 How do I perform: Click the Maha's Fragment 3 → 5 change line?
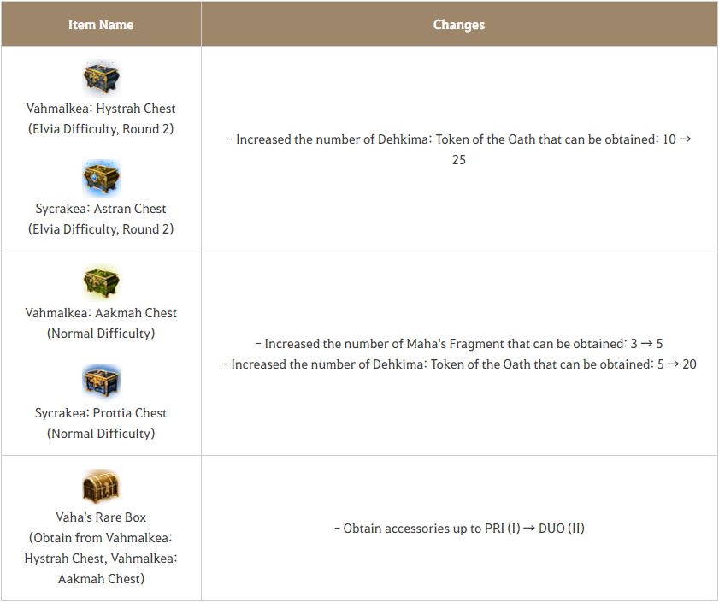point(459,344)
